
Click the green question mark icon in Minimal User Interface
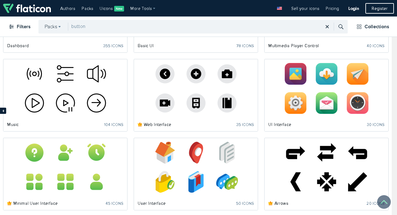34,152
